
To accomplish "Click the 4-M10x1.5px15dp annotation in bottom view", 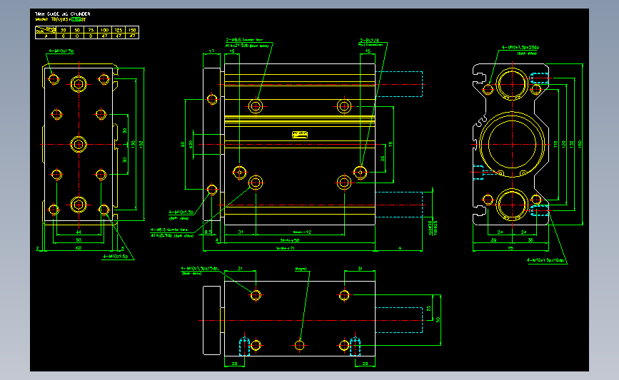I will 200,269.
